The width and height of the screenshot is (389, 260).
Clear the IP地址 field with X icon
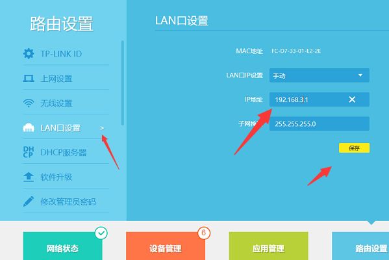(352, 99)
